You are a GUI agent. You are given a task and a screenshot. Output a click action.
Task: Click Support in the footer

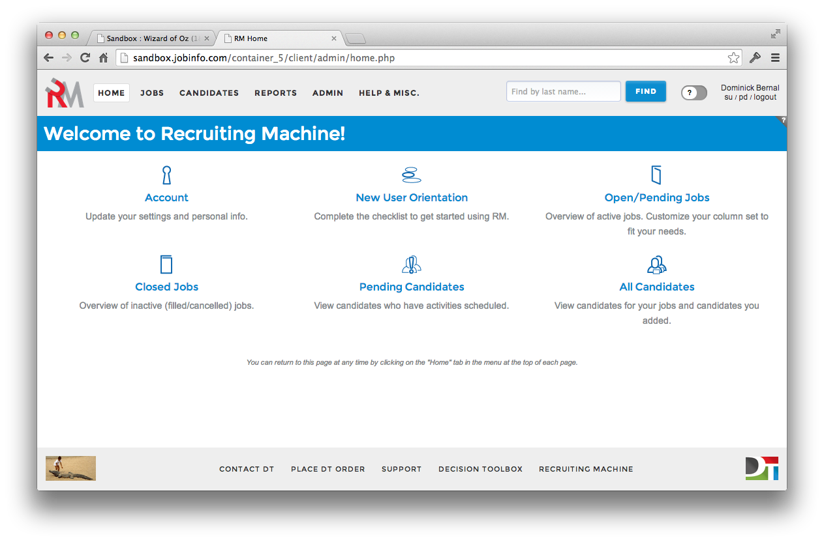coord(402,469)
